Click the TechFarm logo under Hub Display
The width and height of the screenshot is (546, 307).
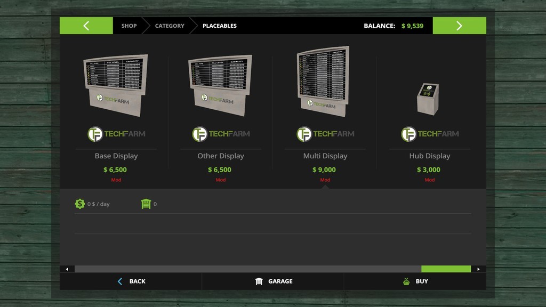pos(430,134)
